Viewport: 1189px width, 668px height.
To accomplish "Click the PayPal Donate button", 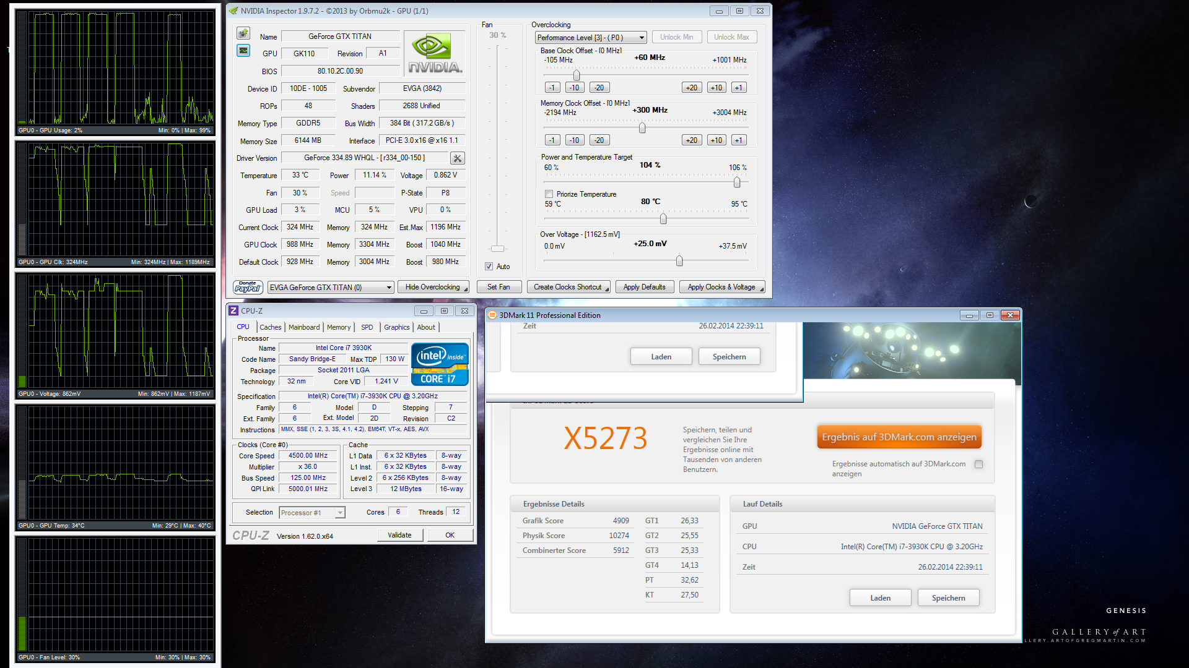I will (x=248, y=287).
